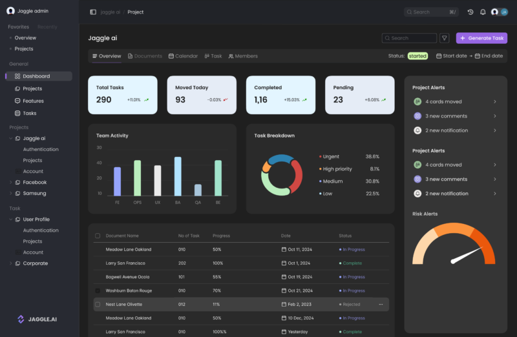The width and height of the screenshot is (517, 337).
Task: Click the filter funnel icon
Action: click(x=445, y=38)
